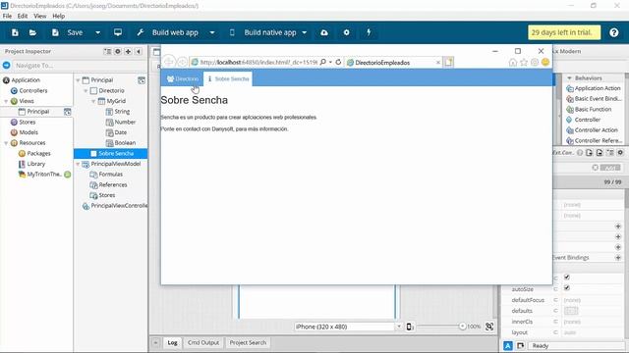Switch to the Sobre Sencha tab in browser
This screenshot has height=353, width=629.
[x=228, y=78]
